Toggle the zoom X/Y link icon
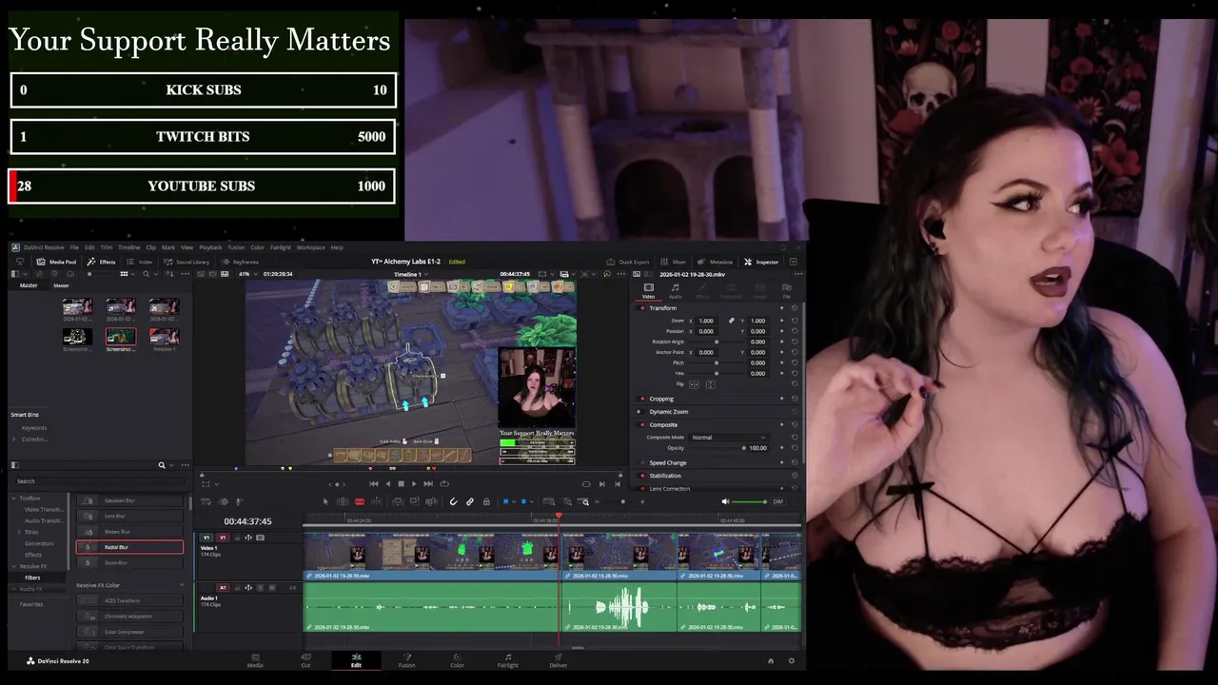The image size is (1218, 685). pyautogui.click(x=732, y=321)
